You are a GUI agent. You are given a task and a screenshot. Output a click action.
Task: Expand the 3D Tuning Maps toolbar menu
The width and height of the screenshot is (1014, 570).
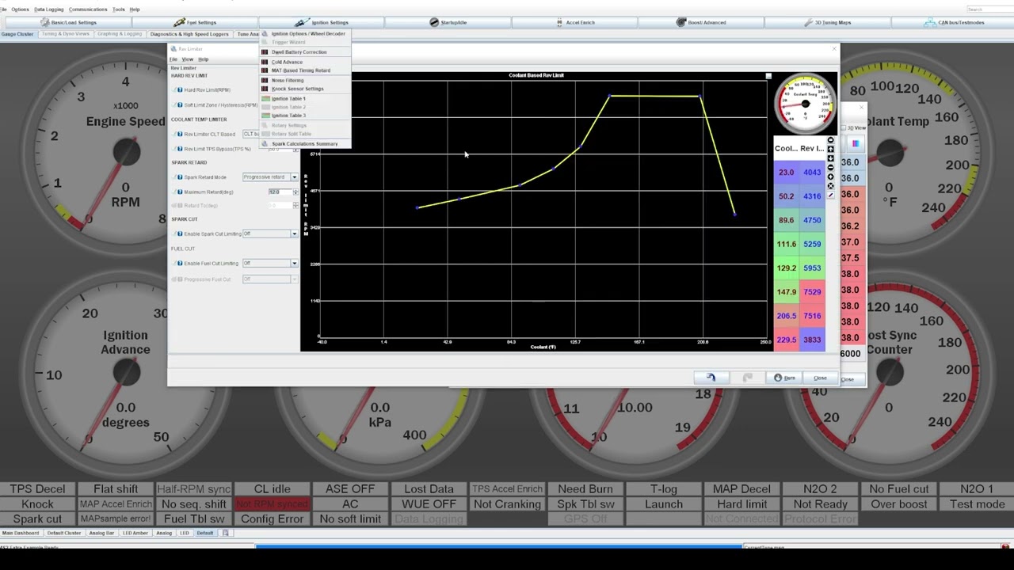(828, 22)
